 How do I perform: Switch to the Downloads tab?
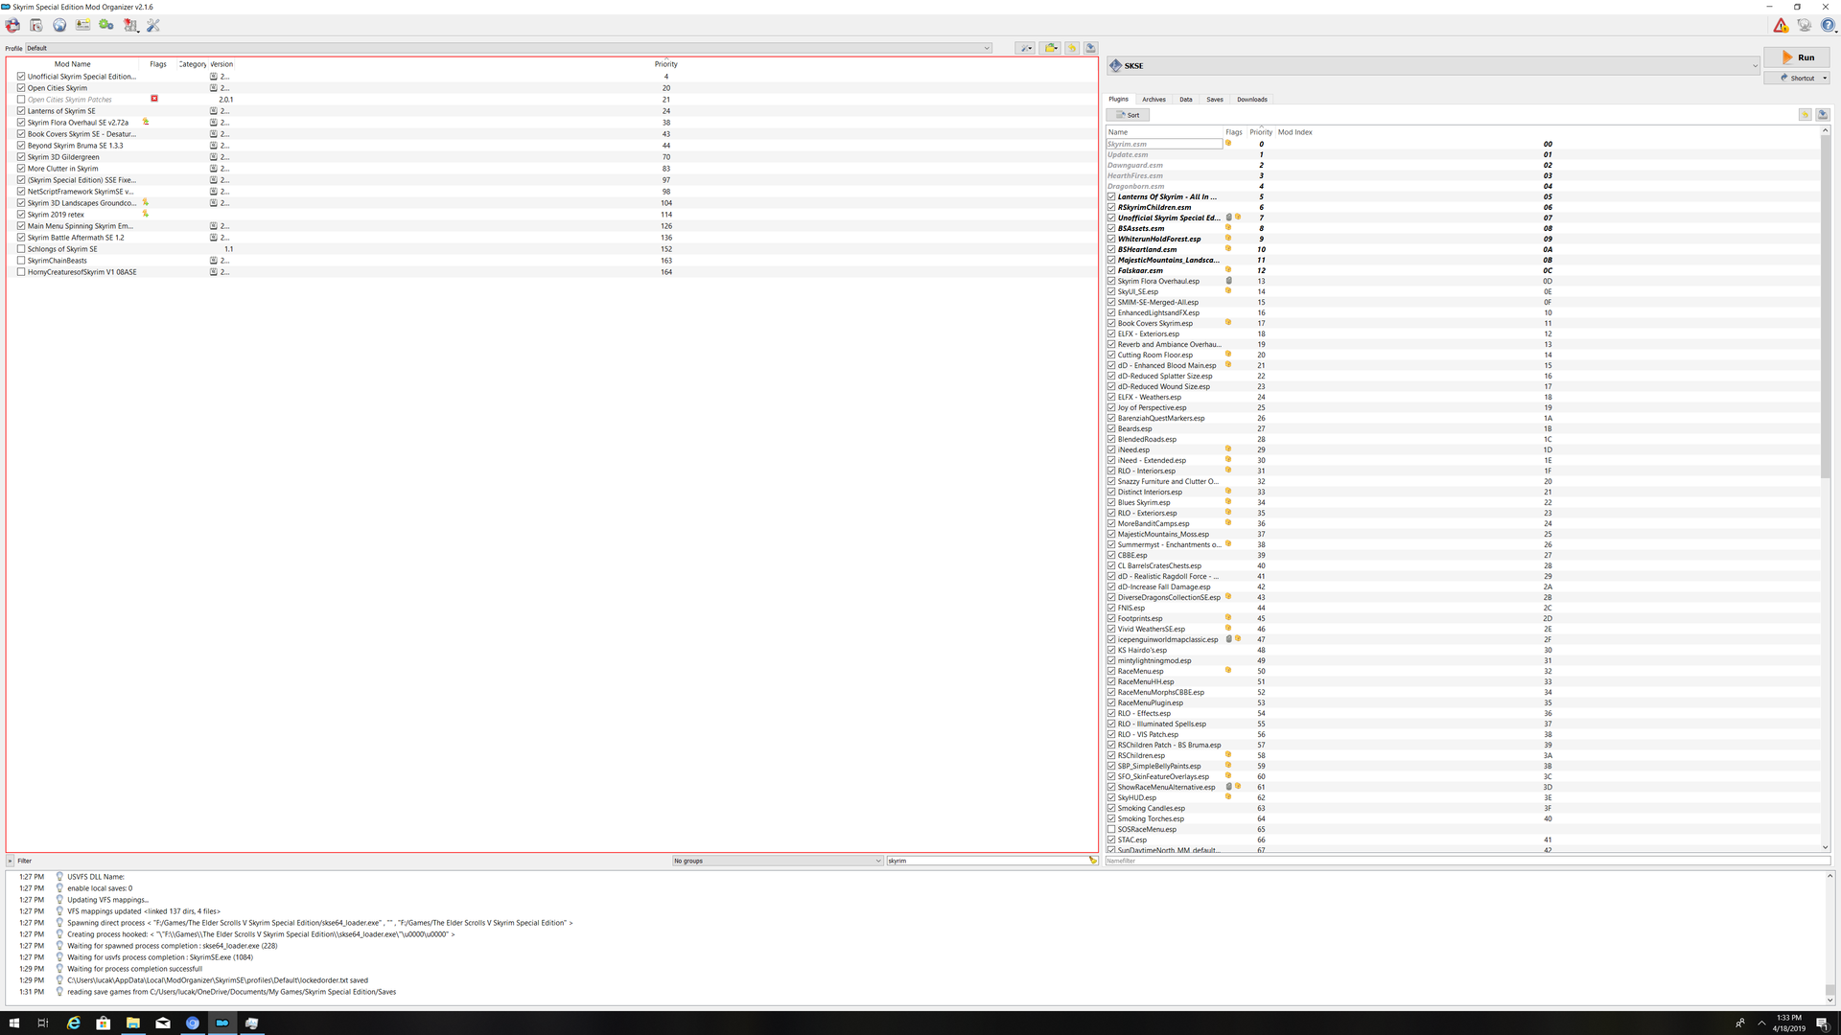click(x=1251, y=99)
